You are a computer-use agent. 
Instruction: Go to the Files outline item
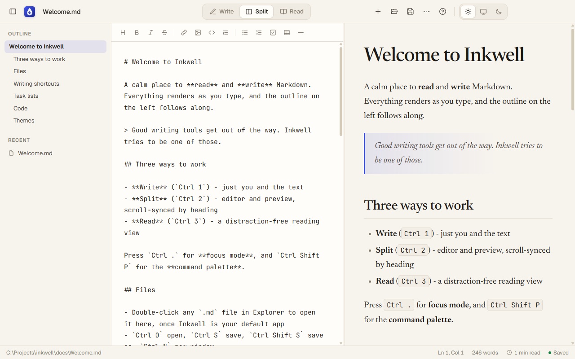55,71
